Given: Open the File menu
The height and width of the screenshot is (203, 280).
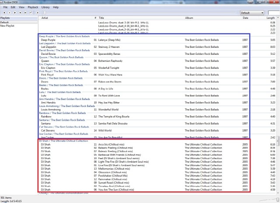Looking at the screenshot, I should pos(6,7).
